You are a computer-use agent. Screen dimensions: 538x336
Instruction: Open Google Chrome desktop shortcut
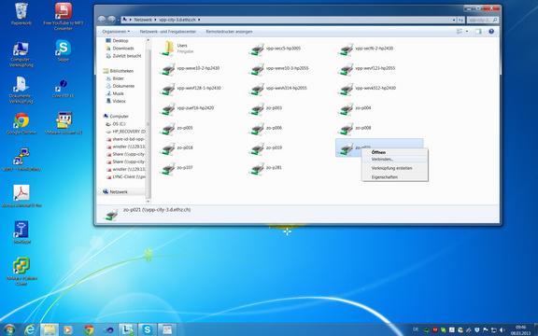pos(21,123)
